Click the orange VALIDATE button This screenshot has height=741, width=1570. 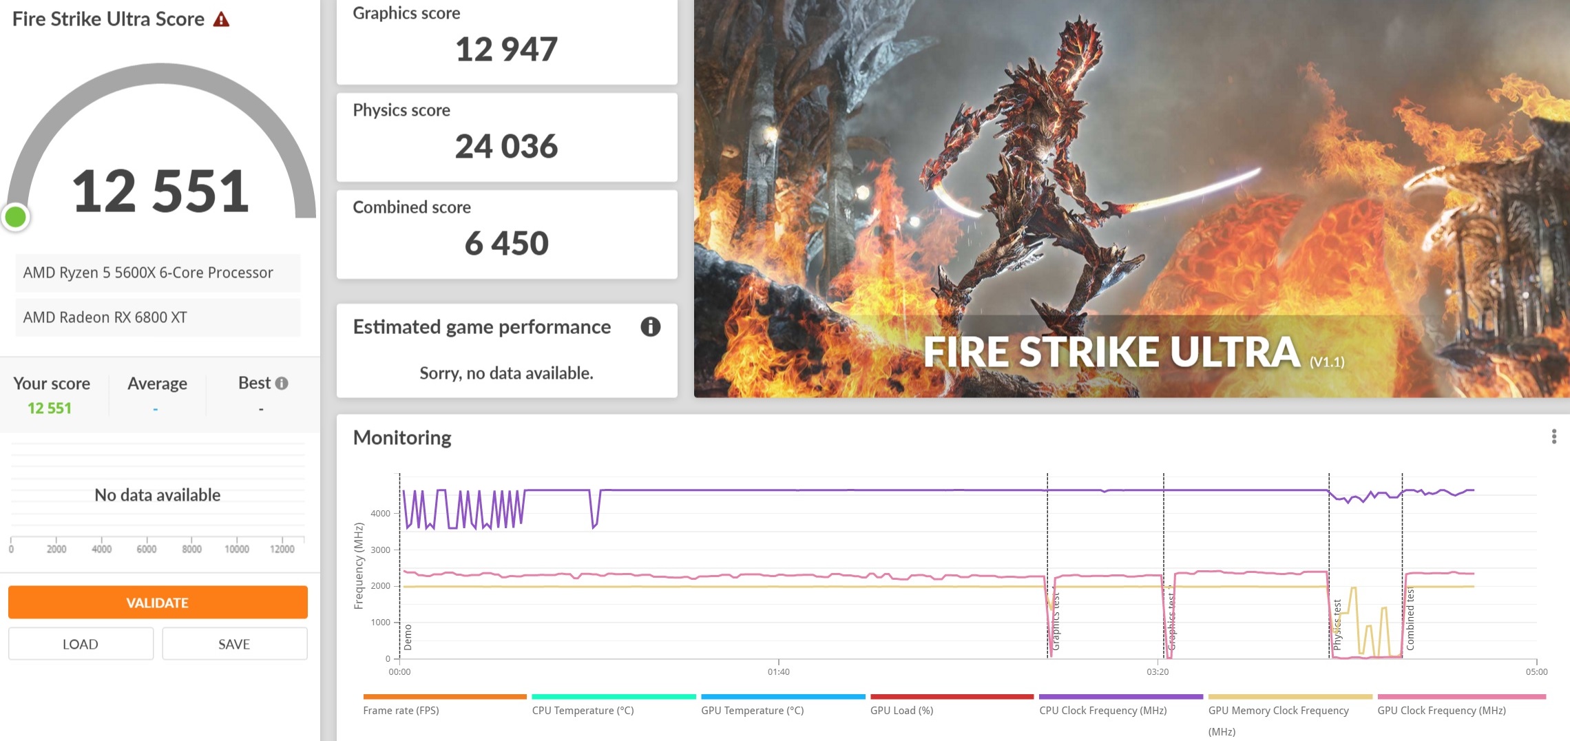(x=158, y=603)
